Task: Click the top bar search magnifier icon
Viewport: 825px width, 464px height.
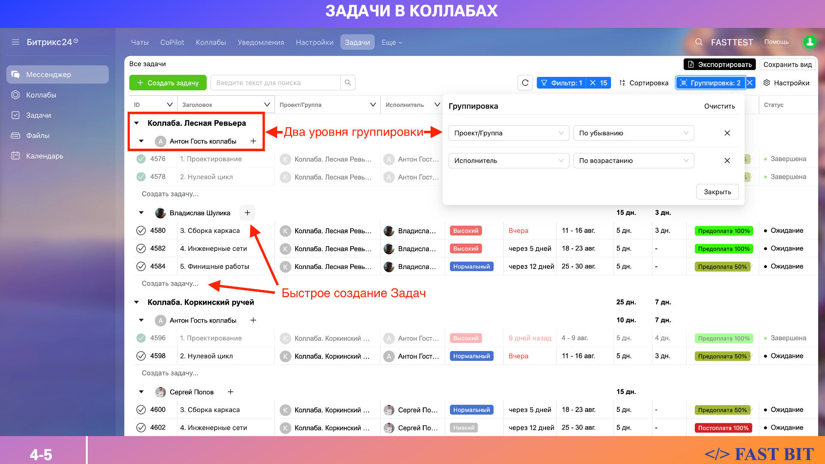Action: (699, 42)
